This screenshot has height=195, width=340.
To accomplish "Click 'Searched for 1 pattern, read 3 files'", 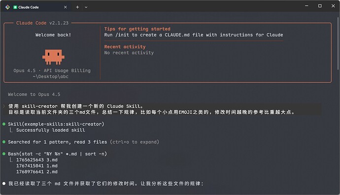I will click(x=58, y=142).
